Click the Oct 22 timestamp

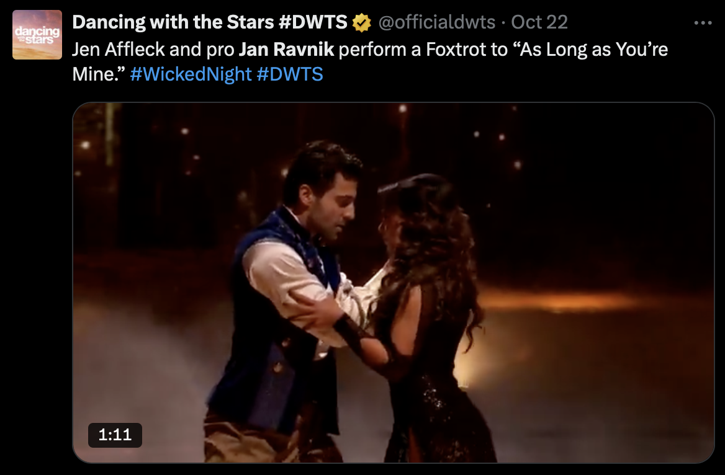point(539,22)
